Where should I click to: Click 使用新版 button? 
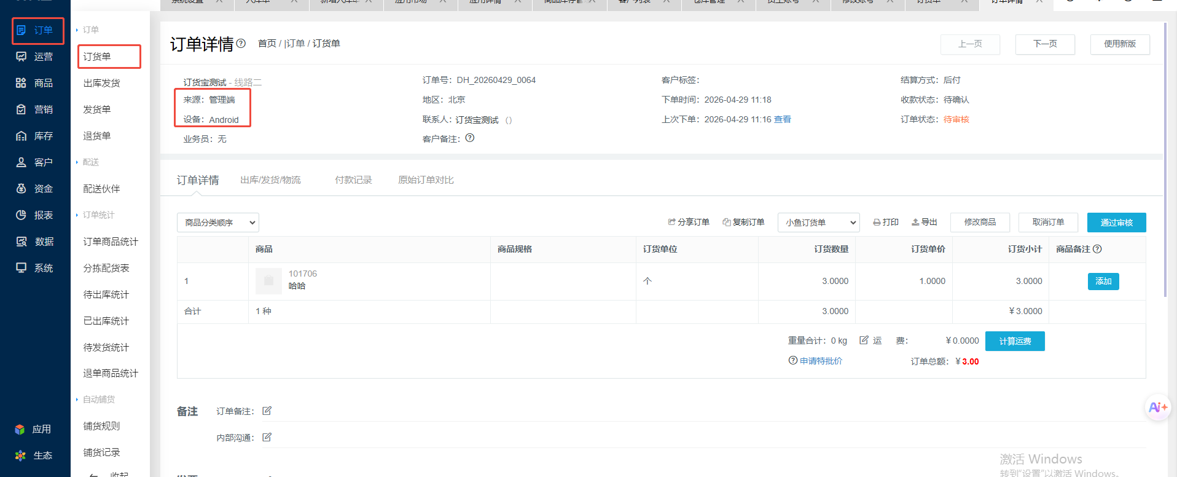click(1120, 44)
